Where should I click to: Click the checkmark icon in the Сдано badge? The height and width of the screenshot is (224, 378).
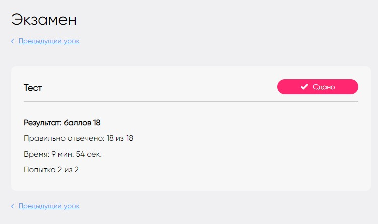pos(304,87)
